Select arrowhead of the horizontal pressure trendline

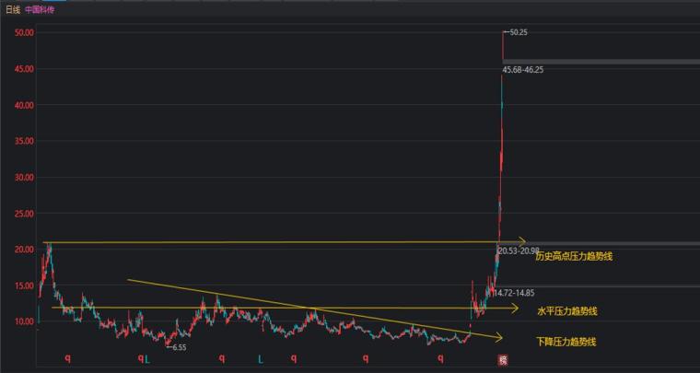(514, 308)
